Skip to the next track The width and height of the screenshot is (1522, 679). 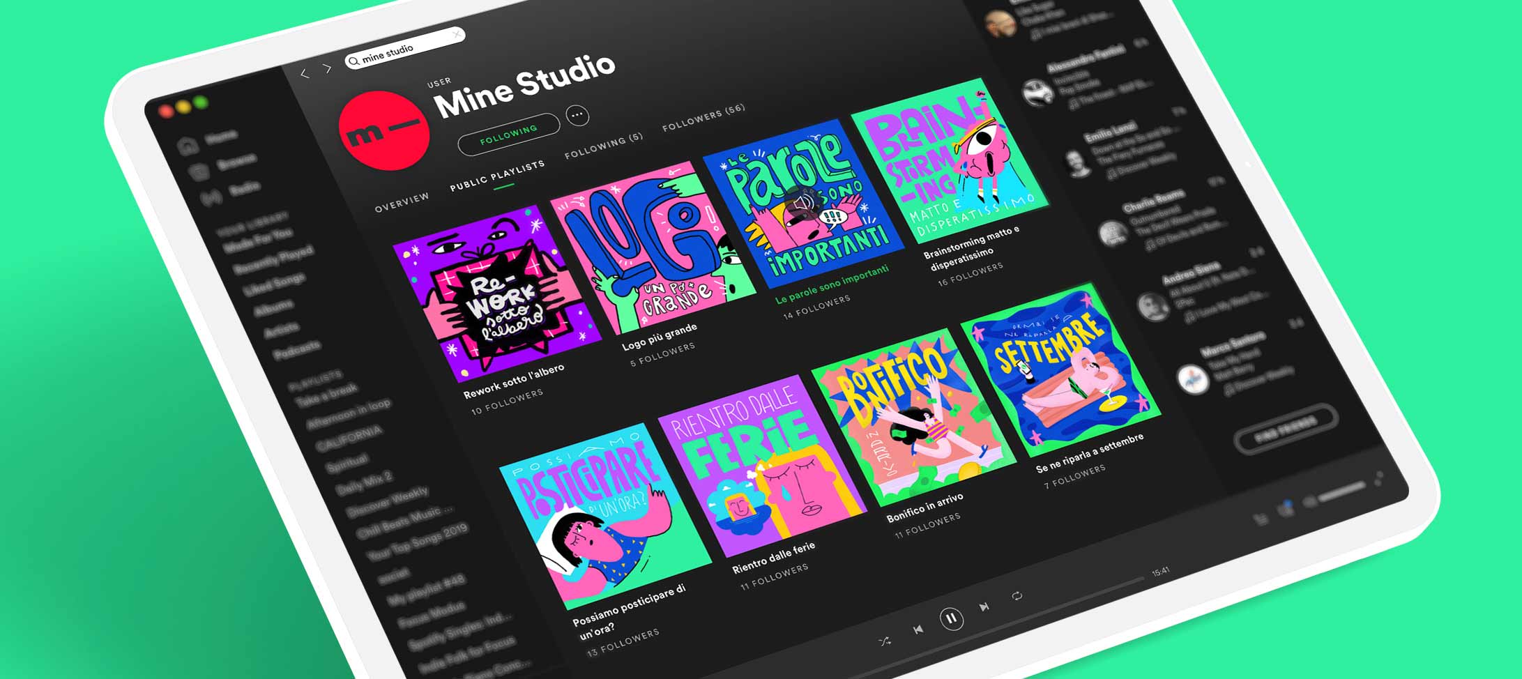point(984,607)
